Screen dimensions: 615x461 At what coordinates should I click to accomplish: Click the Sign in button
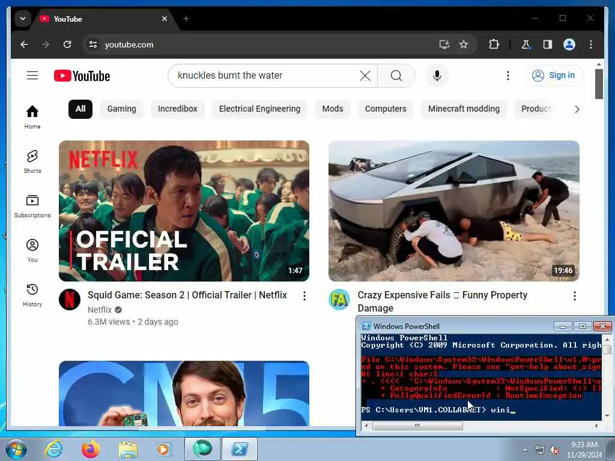point(554,75)
